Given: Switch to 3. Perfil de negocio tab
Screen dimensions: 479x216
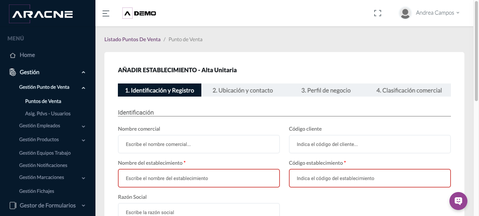Looking at the screenshot, I should 326,90.
